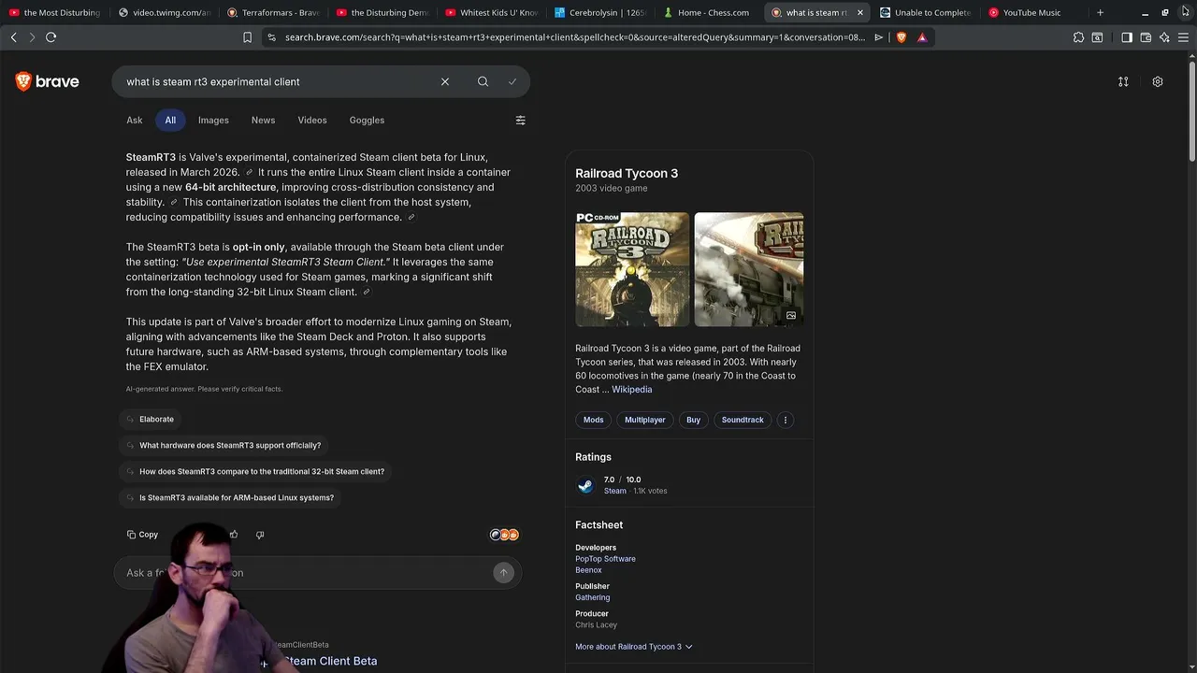This screenshot has width=1197, height=673.
Task: Close the current search tab
Action: coord(859,12)
